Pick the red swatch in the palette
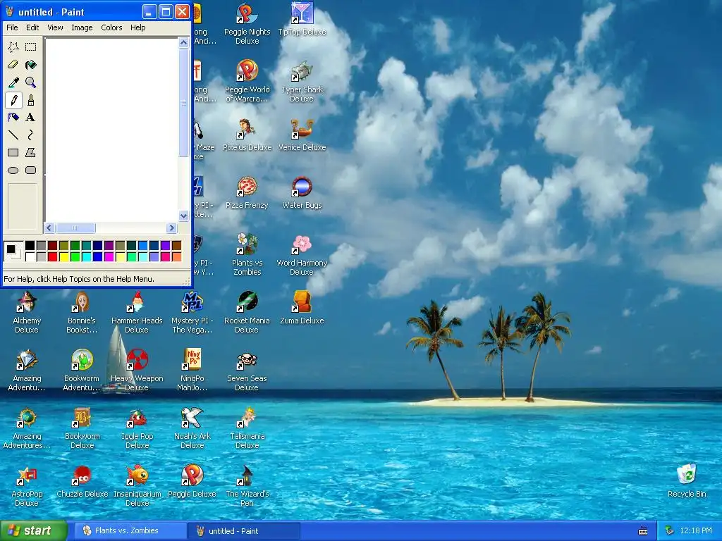The image size is (722, 541). [52, 256]
